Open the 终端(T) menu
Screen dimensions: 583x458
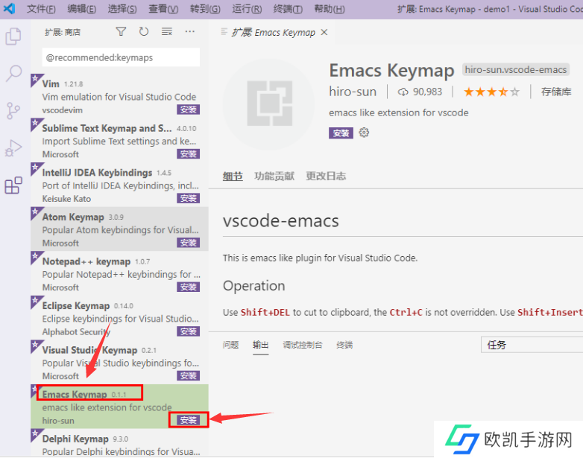288,8
